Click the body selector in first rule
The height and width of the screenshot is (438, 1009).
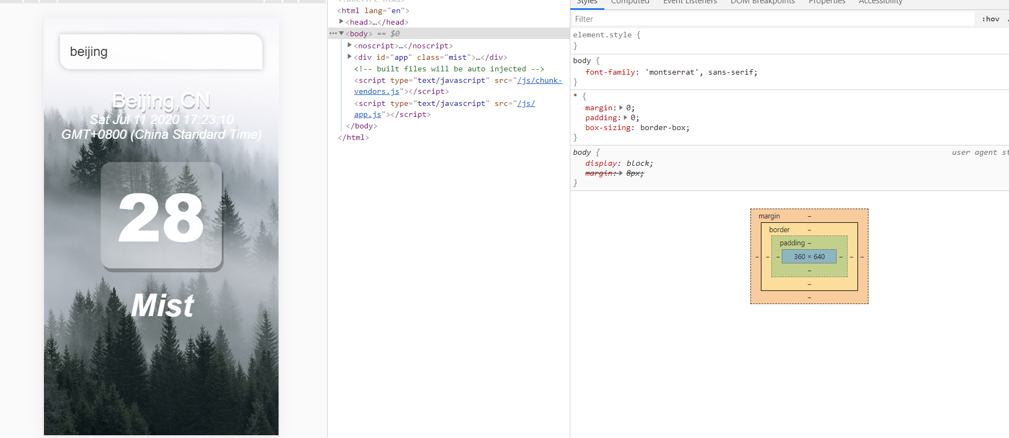point(582,61)
